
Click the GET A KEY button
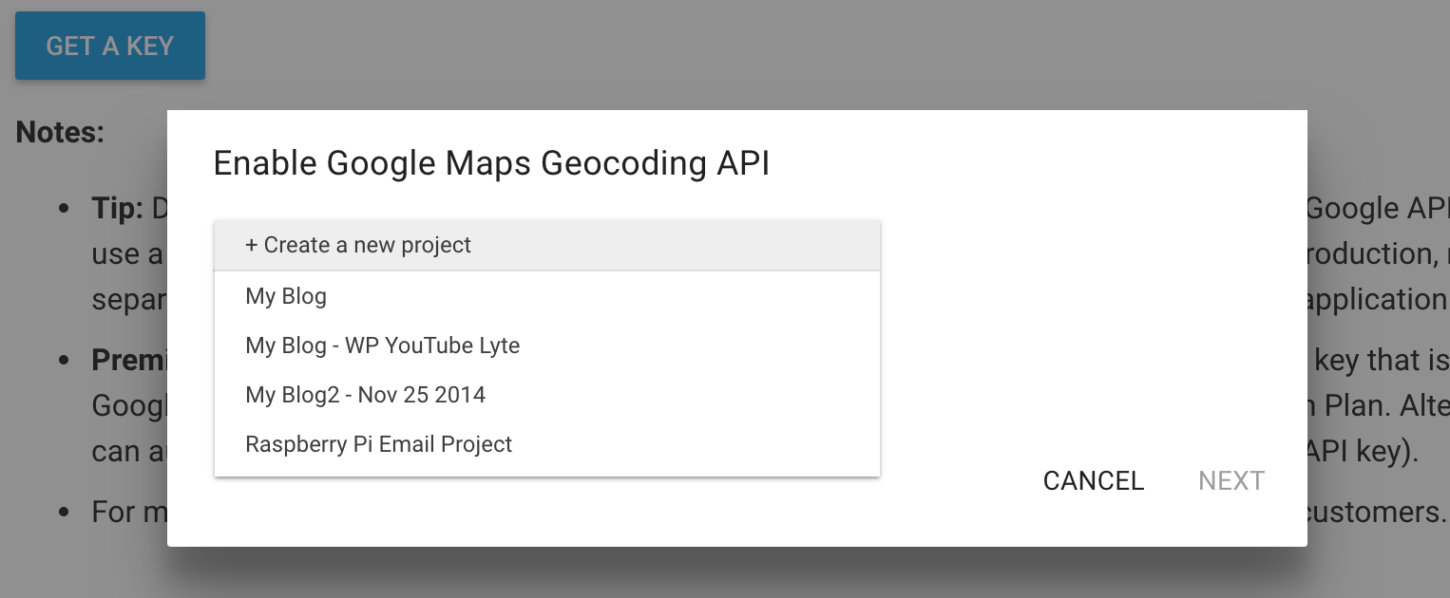click(x=110, y=46)
